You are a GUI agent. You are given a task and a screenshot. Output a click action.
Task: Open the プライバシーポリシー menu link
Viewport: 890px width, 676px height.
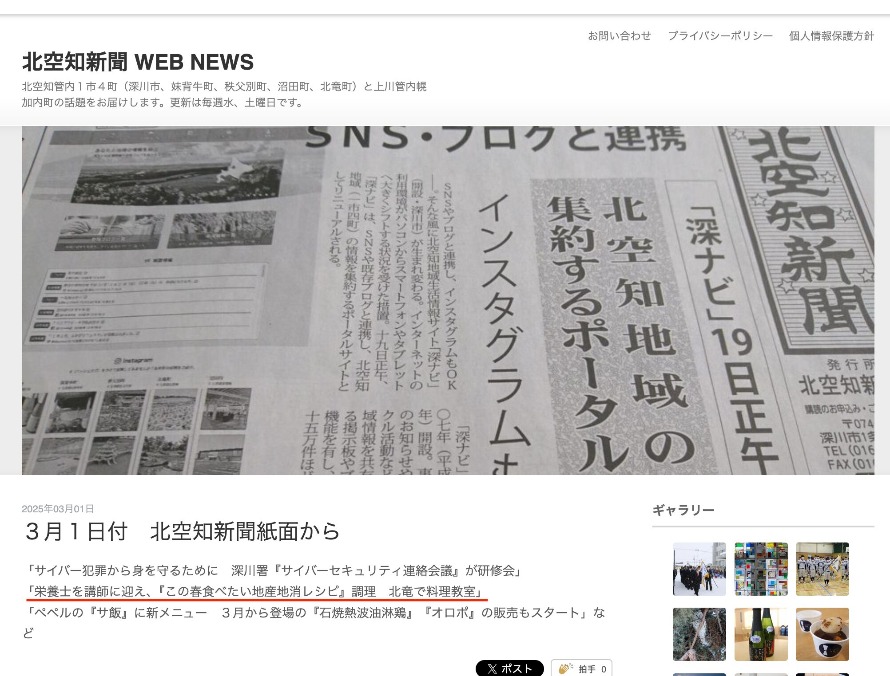(720, 36)
